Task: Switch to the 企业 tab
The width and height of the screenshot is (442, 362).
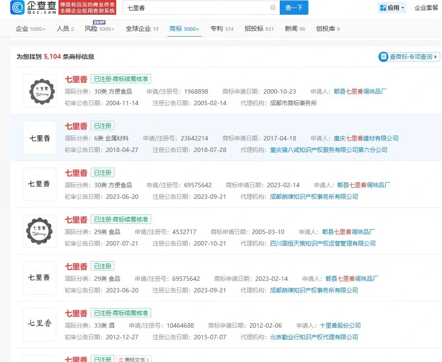Action: coord(30,29)
